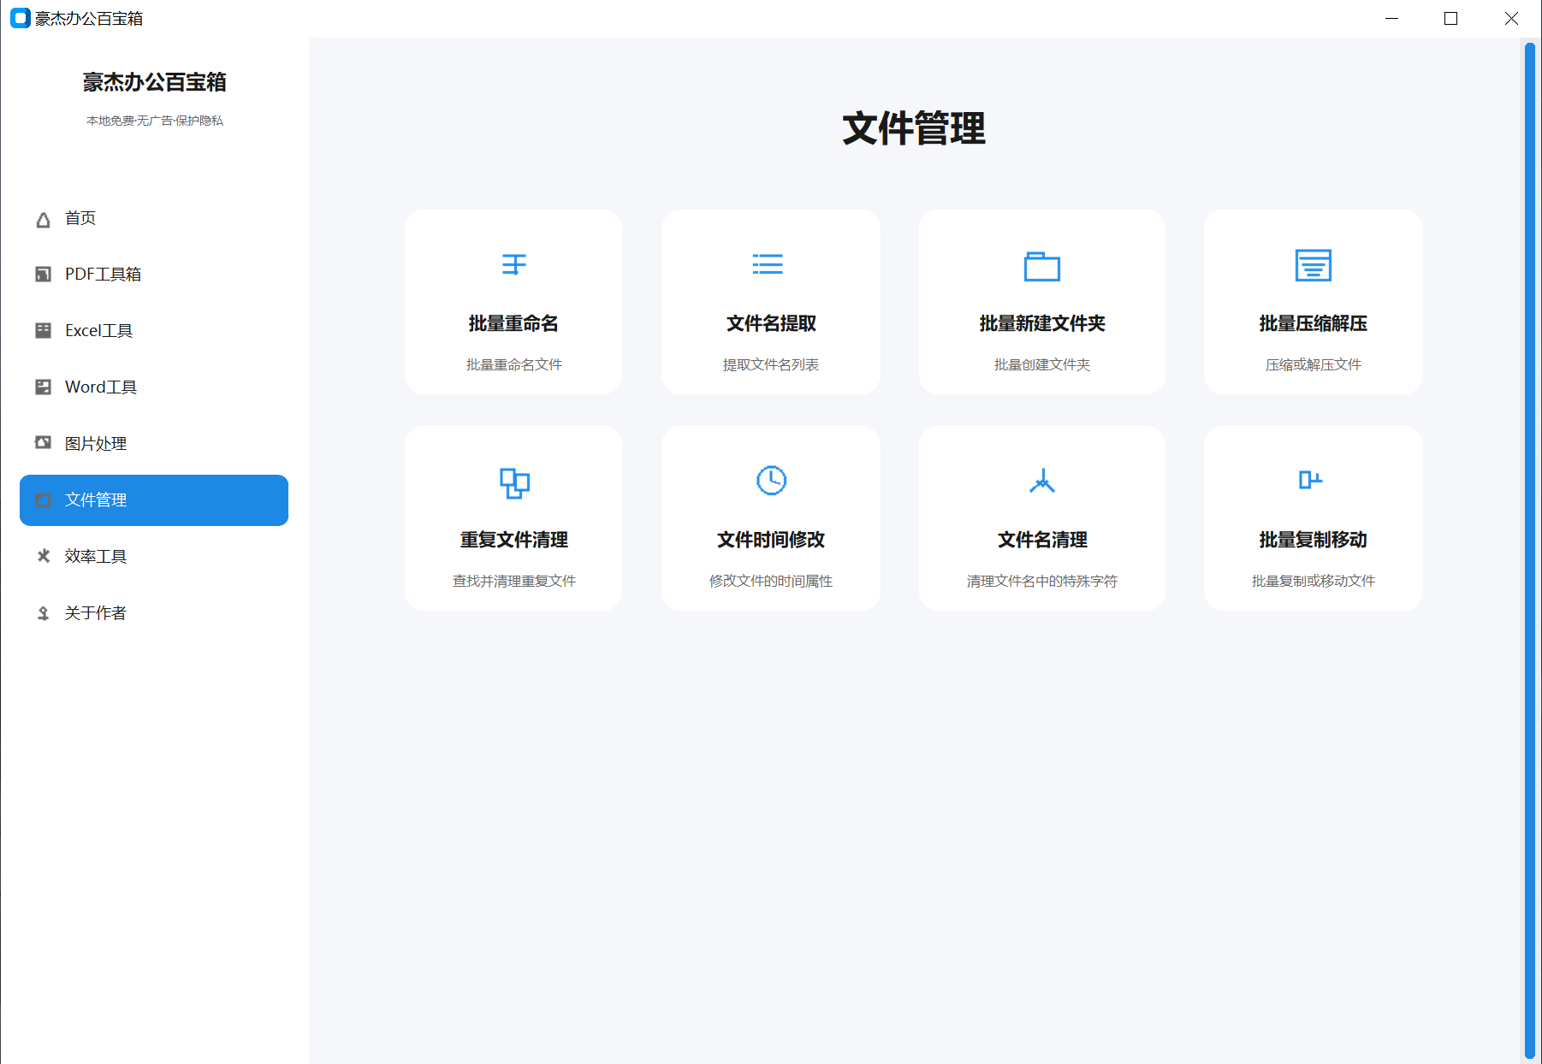Open the 批量压缩解压 card title
The height and width of the screenshot is (1064, 1542).
click(1314, 323)
